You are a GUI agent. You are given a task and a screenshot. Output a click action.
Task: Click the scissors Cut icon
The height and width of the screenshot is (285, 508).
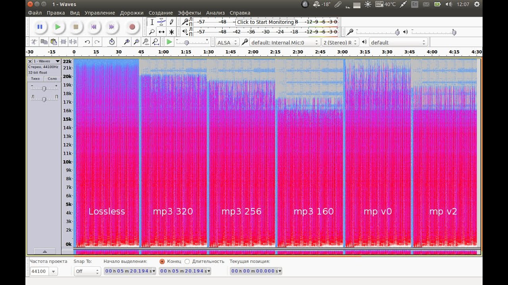point(34,42)
